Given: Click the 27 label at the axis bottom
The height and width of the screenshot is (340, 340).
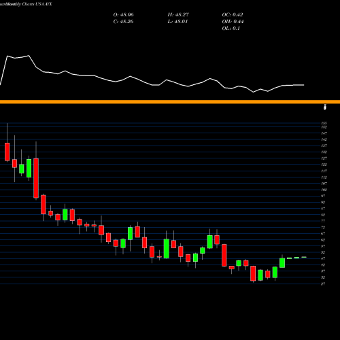Looking at the screenshot, I should point(323,284).
